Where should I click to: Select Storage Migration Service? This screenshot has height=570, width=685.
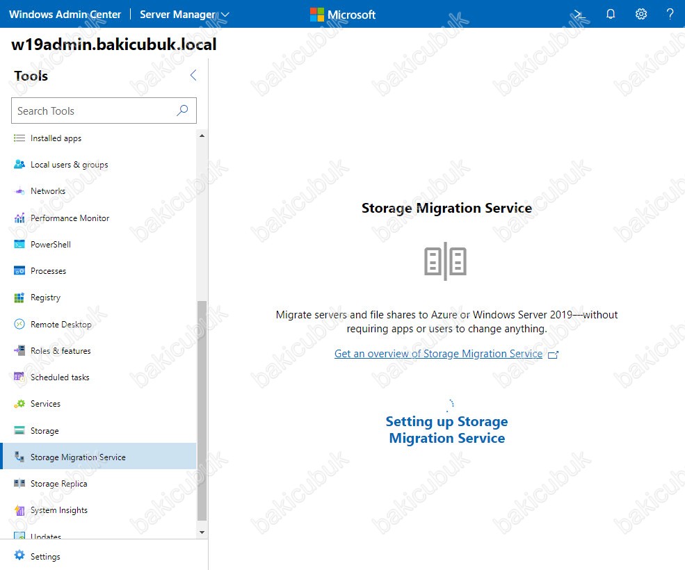pos(99,457)
